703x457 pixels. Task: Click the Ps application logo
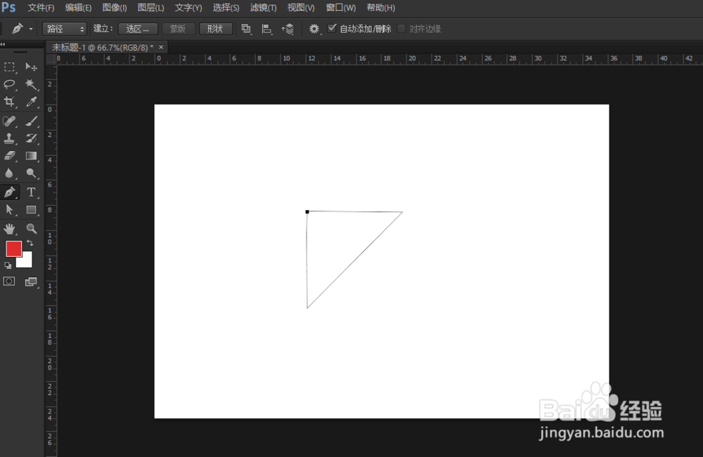coord(8,7)
